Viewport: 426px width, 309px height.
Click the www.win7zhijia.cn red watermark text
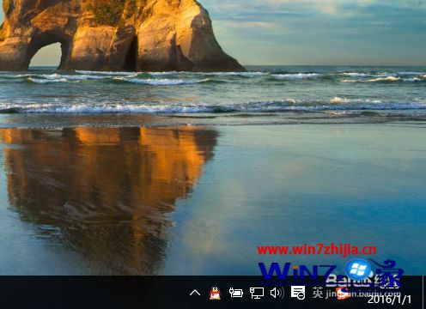317,250
